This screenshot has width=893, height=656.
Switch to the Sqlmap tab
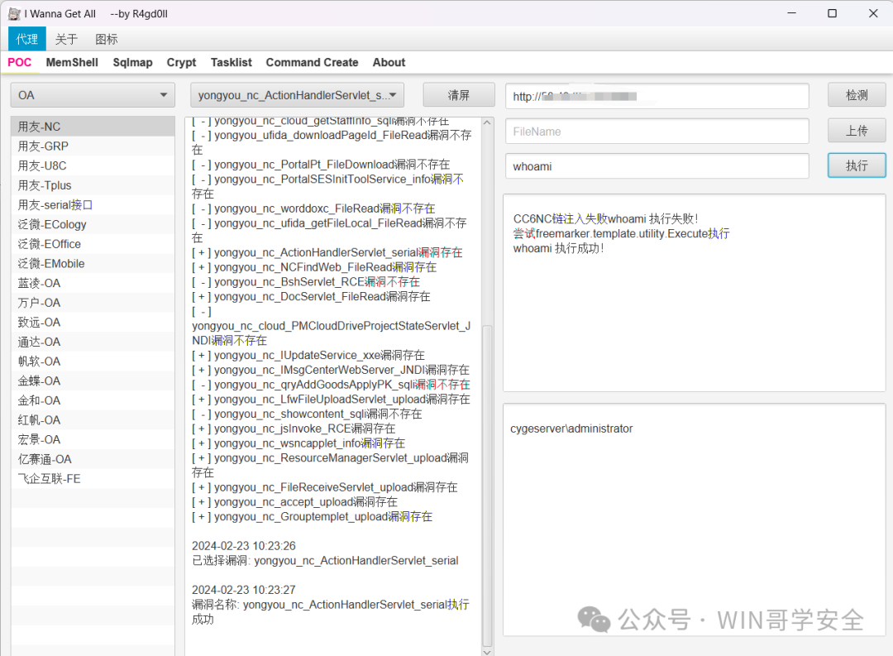coord(132,63)
